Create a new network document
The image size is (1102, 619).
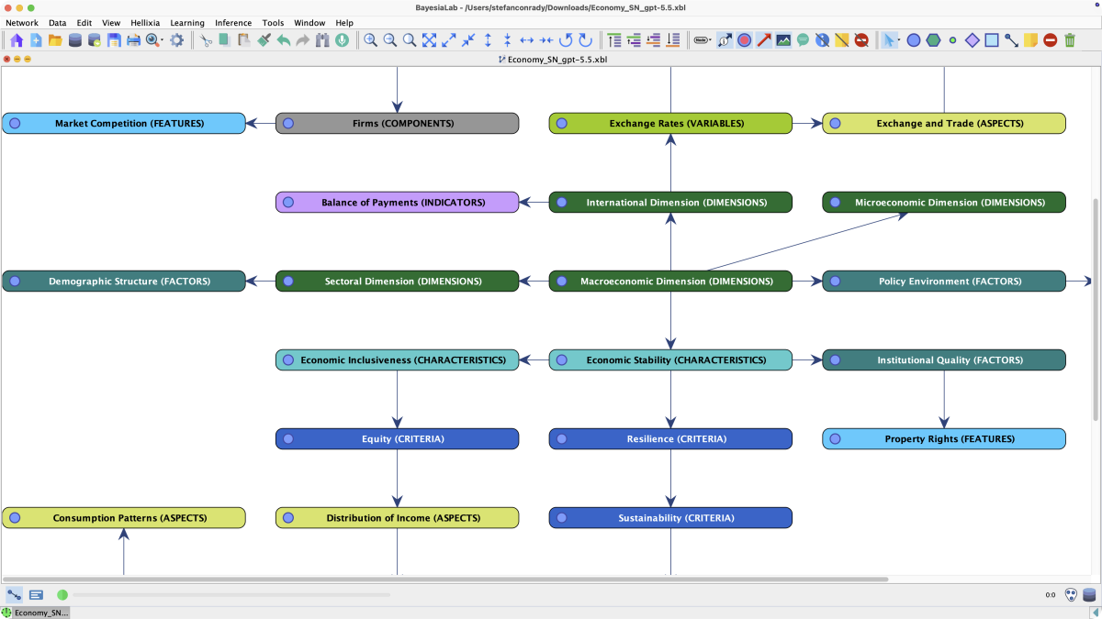coord(36,40)
